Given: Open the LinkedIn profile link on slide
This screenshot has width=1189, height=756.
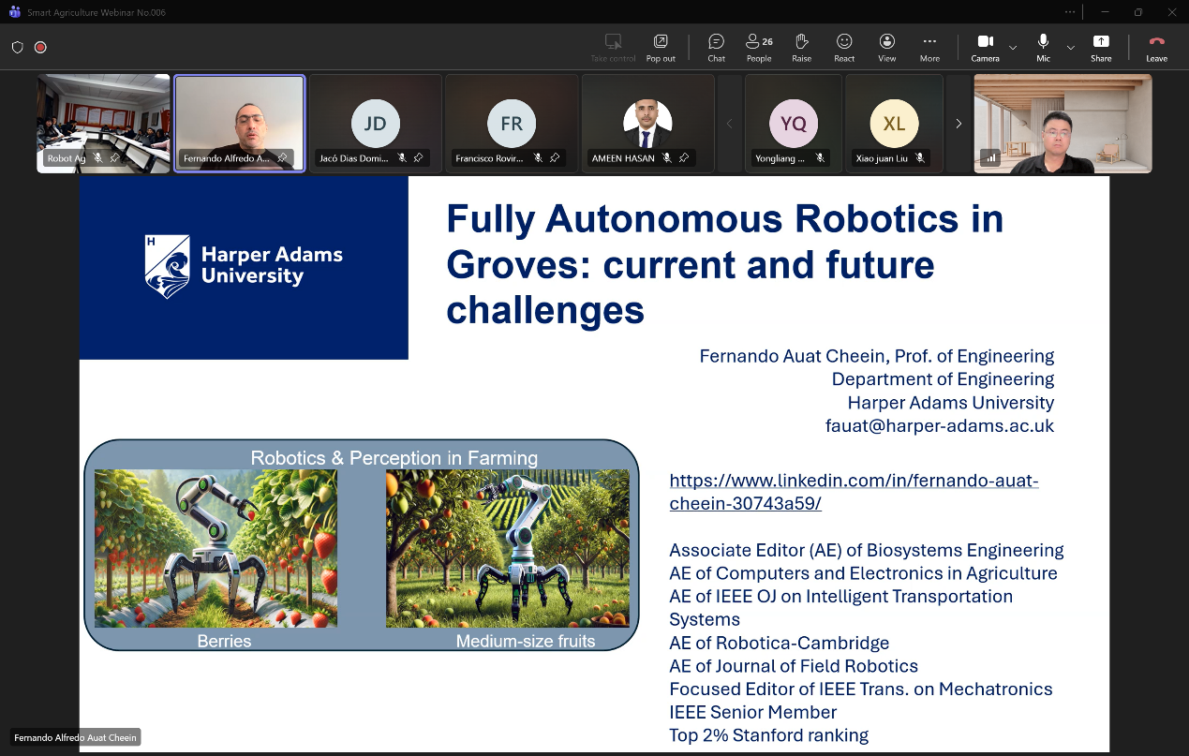Looking at the screenshot, I should (x=853, y=492).
